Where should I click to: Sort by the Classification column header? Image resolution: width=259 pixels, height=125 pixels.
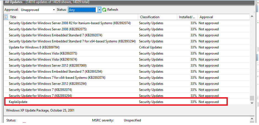(157, 17)
